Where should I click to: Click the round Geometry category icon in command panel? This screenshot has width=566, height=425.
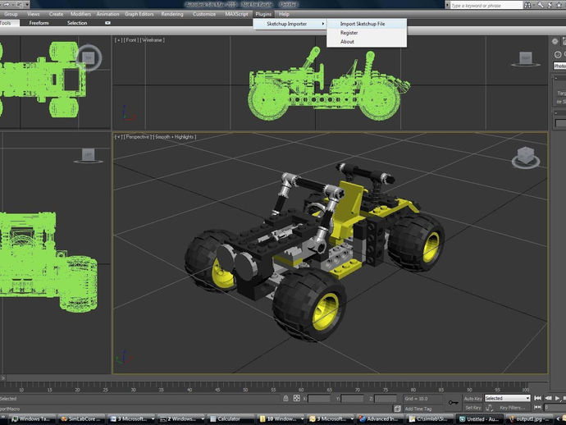coord(558,54)
